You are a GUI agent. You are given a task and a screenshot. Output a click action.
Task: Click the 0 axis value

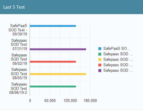30,101
